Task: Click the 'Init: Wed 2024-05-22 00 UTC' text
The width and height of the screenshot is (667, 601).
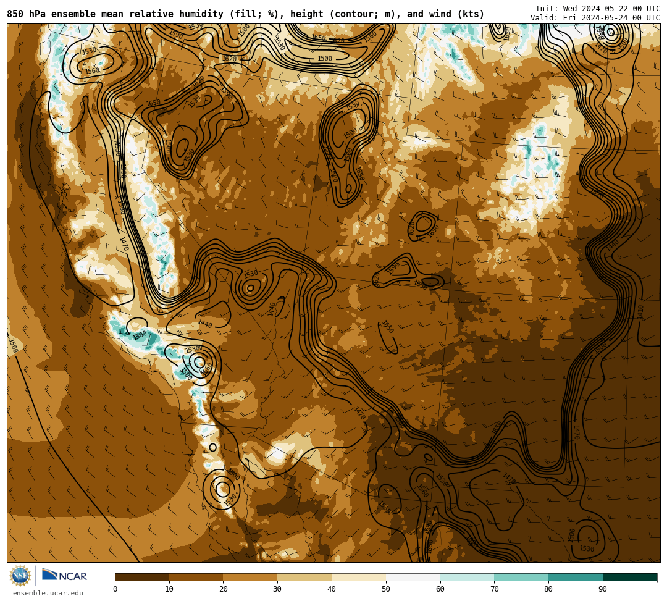Action: tap(598, 9)
